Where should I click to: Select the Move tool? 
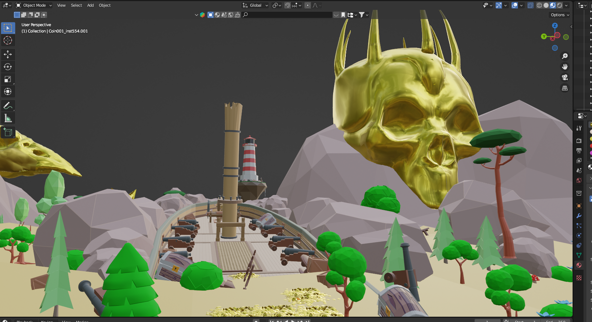pos(8,54)
